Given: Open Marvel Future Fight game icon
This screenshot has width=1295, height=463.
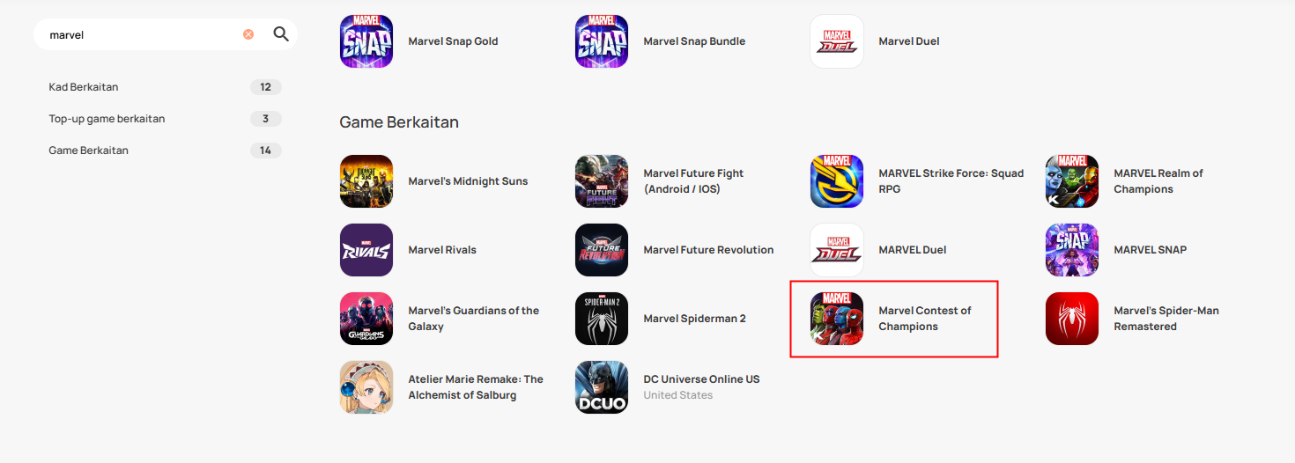Looking at the screenshot, I should [602, 181].
